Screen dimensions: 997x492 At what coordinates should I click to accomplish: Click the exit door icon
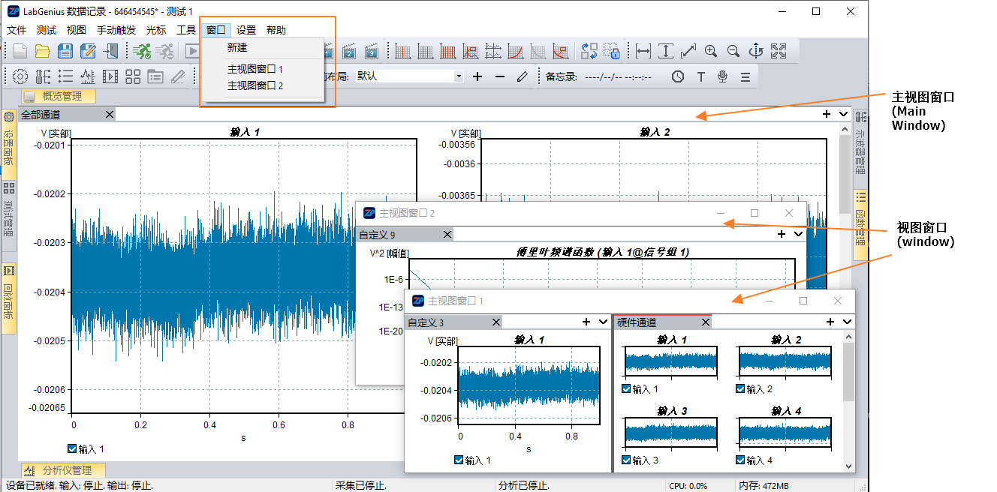point(111,51)
